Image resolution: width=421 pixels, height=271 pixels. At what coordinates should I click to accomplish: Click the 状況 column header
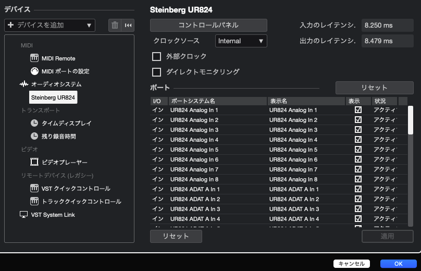pyautogui.click(x=385, y=101)
